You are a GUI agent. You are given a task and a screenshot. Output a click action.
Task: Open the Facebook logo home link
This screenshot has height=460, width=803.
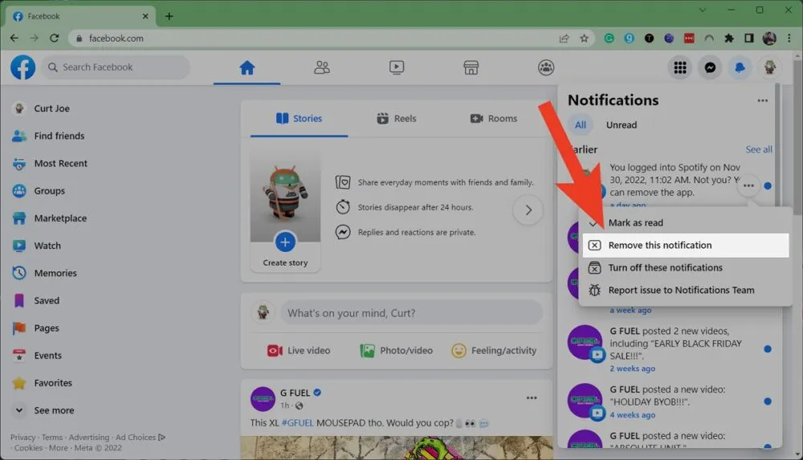tap(23, 67)
